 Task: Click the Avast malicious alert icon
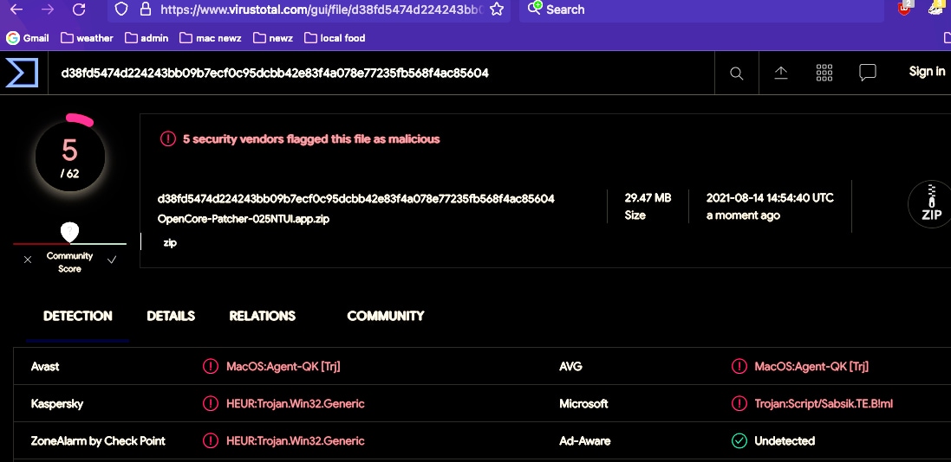click(211, 366)
